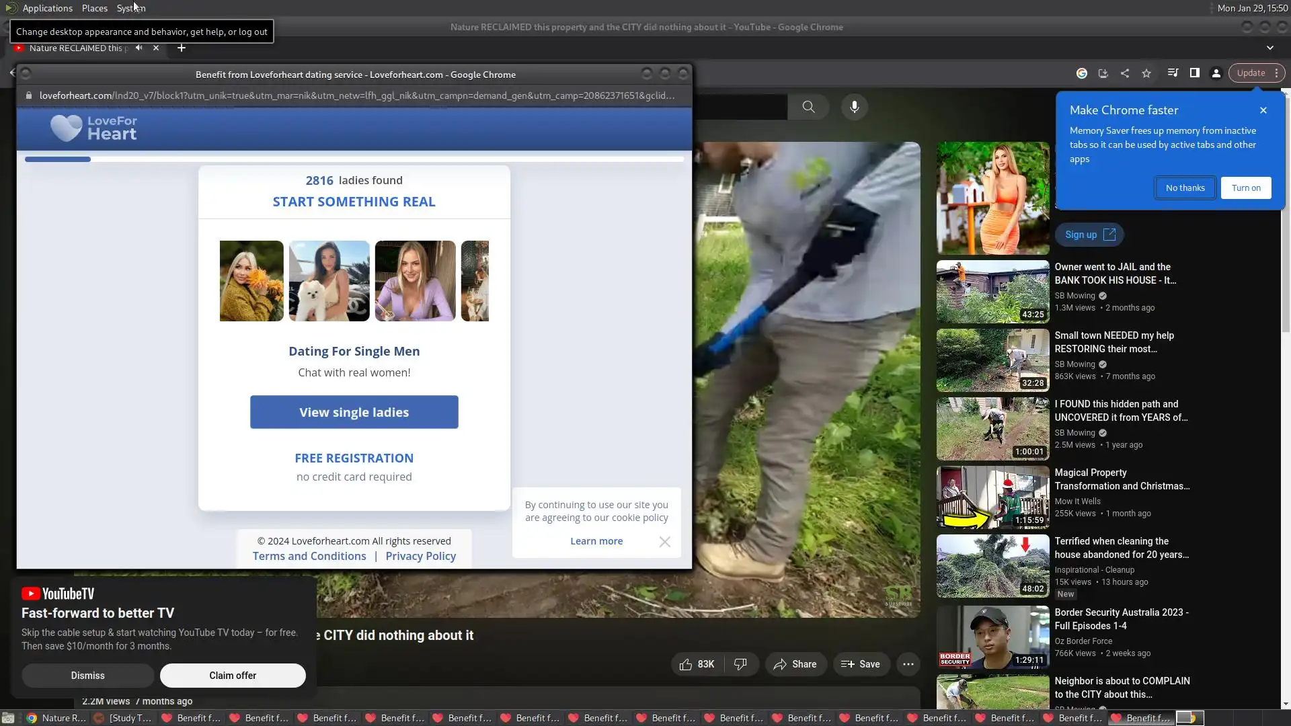Click the blue loading progress bar
1291x726 pixels.
[58, 159]
